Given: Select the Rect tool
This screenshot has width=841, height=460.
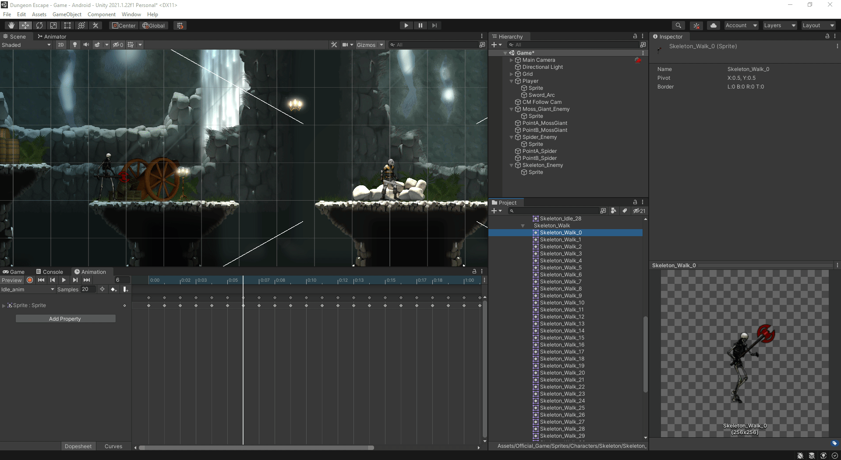Looking at the screenshot, I should [67, 25].
